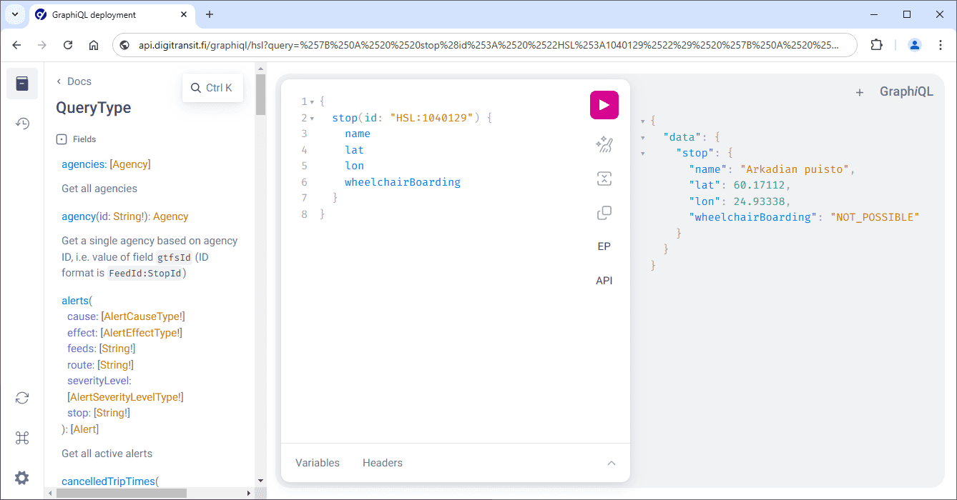Open the Agency type link

pyautogui.click(x=170, y=216)
